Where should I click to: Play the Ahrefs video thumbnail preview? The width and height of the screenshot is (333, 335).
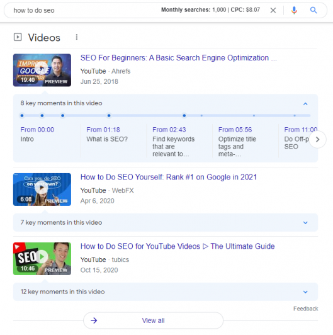(42, 70)
